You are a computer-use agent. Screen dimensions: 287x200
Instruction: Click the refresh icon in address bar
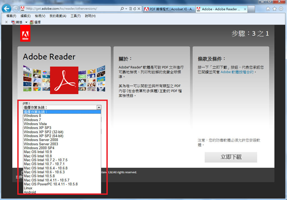coord(135,9)
